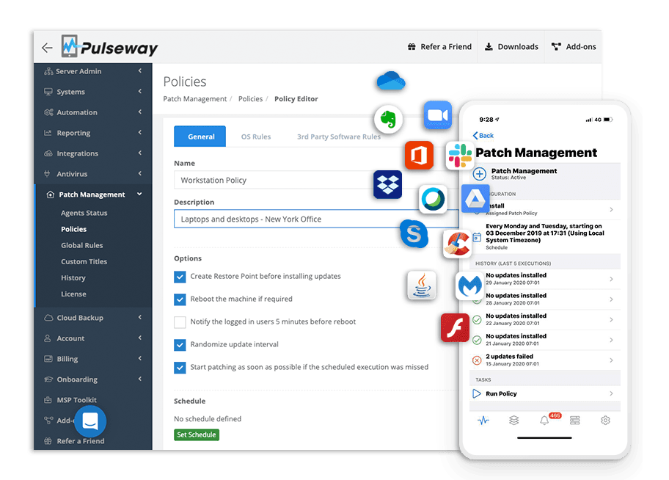
Task: Check Notify the logged in users before reboot
Action: tap(180, 322)
